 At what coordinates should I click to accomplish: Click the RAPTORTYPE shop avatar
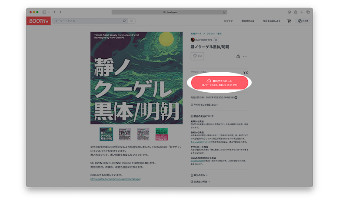click(193, 40)
